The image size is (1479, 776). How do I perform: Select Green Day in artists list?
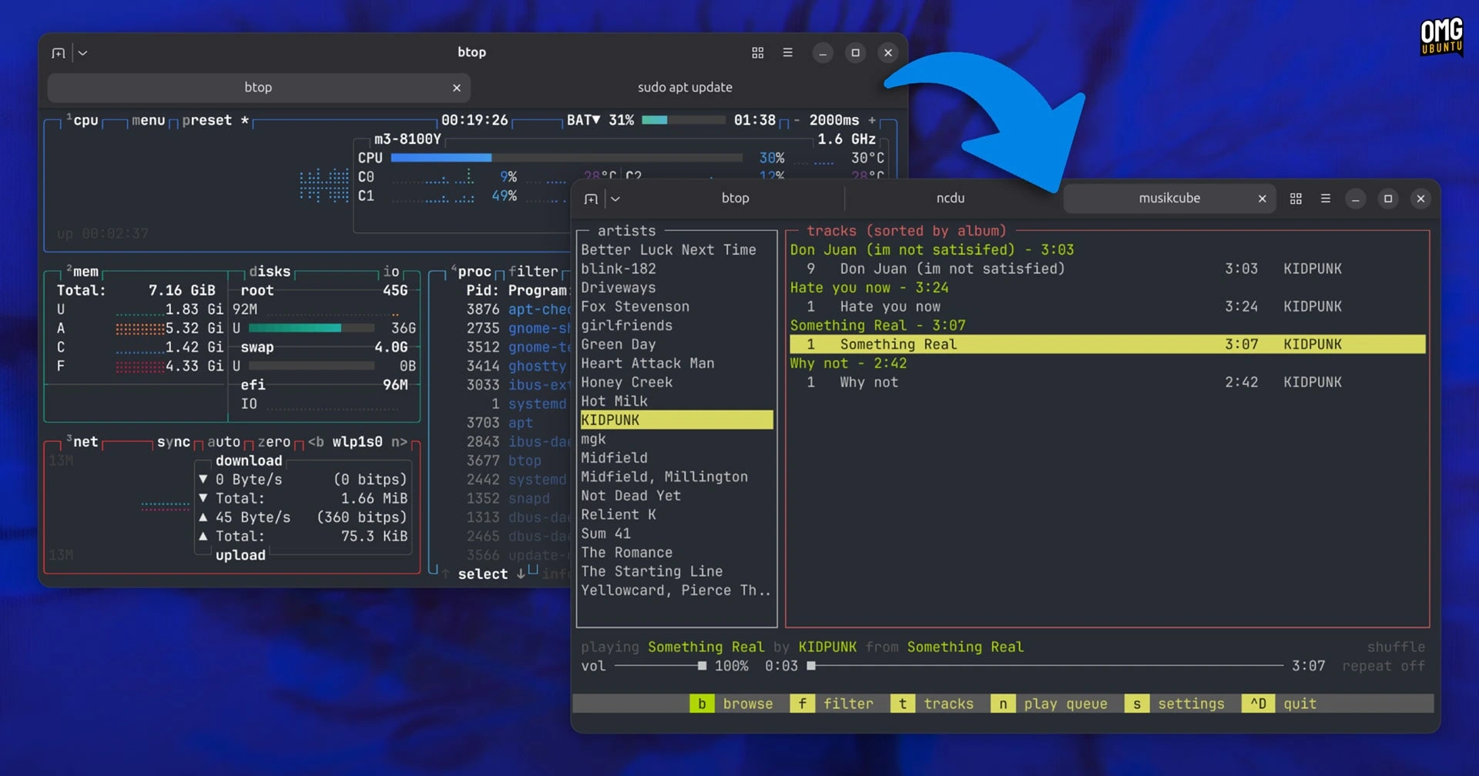619,344
